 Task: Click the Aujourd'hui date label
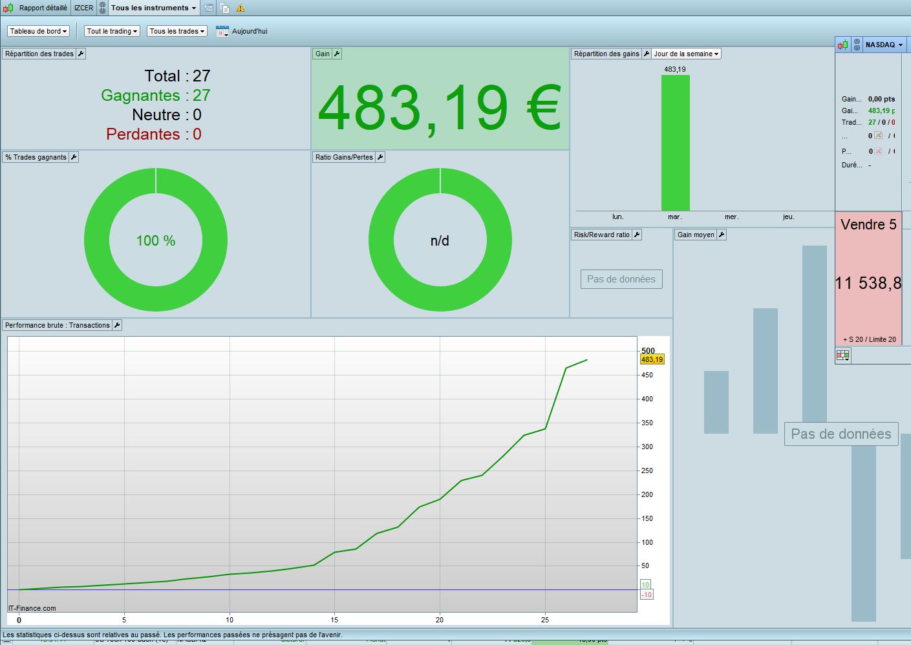pos(250,31)
